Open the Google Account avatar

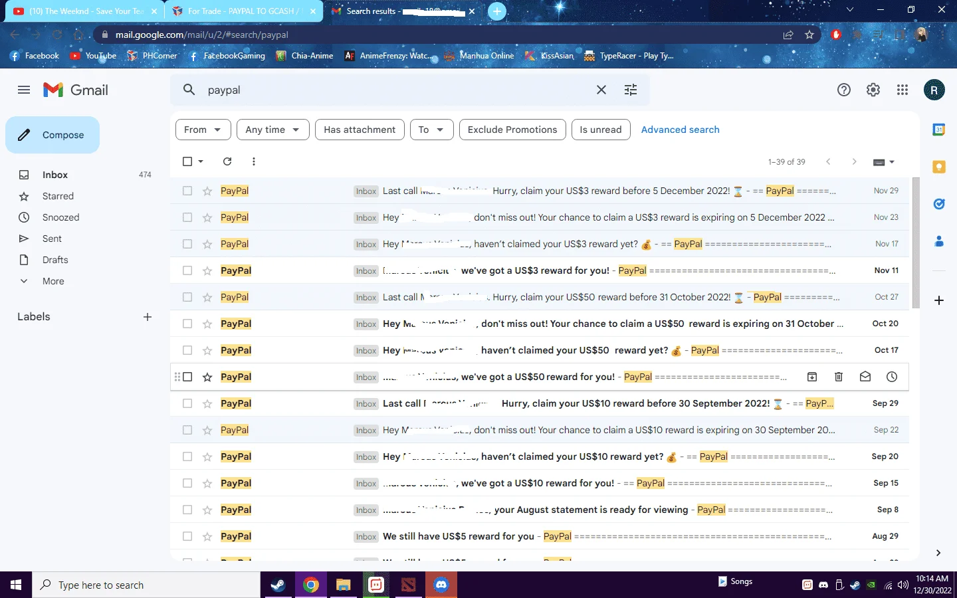[x=934, y=90]
